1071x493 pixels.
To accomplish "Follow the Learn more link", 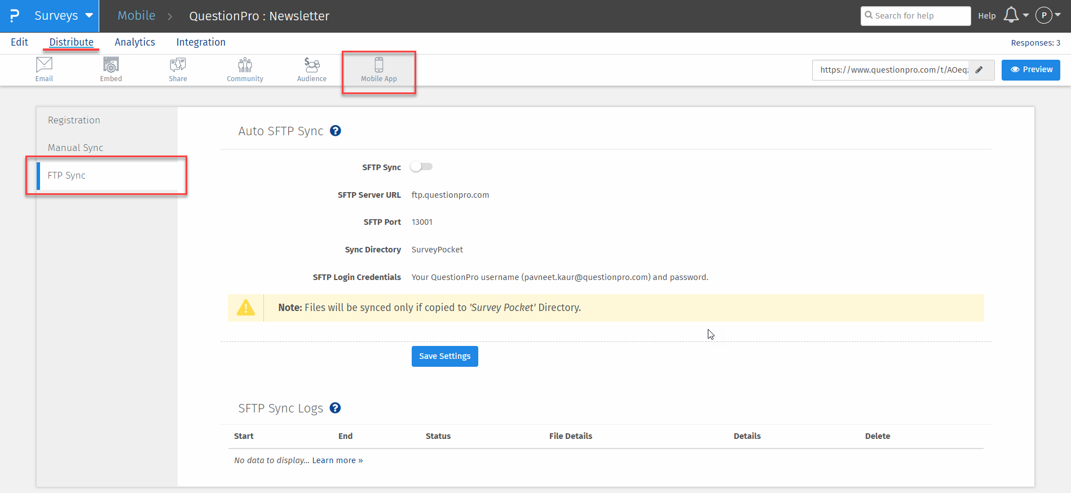I will tap(337, 460).
